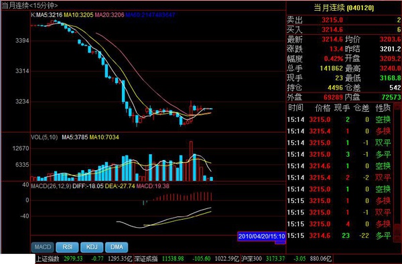Select the 15:14 双平 row priced 3215.4
The width and height of the screenshot is (402, 264).
click(340, 178)
